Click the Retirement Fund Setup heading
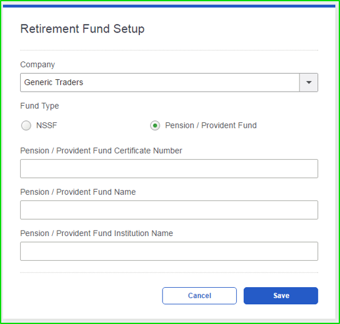Image resolution: width=340 pixels, height=324 pixels. (82, 29)
